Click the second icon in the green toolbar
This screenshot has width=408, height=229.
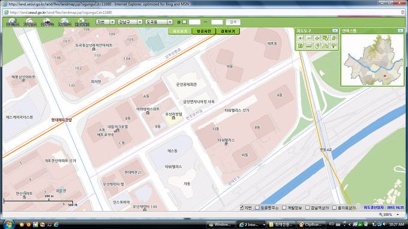30,22
